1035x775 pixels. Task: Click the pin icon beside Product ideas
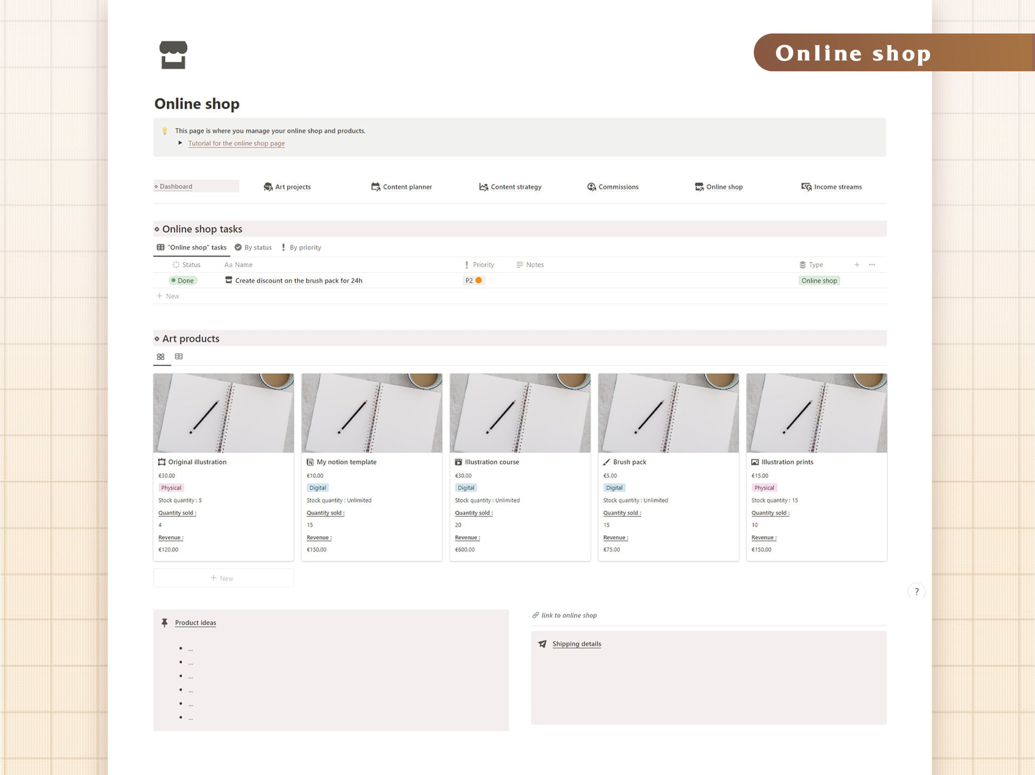(164, 622)
